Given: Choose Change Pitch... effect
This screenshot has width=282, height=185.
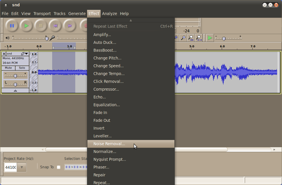Looking at the screenshot, I should pyautogui.click(x=131, y=58).
